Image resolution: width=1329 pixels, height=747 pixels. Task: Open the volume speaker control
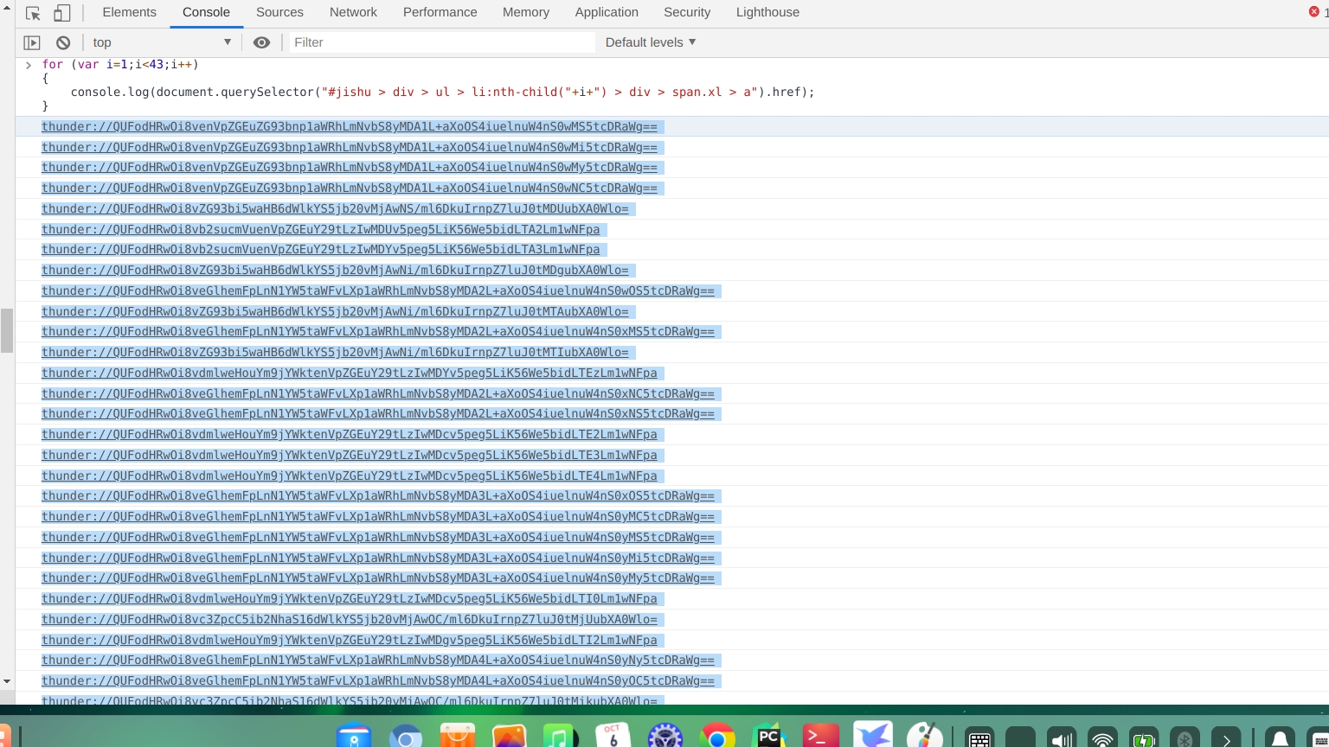coord(1062,737)
